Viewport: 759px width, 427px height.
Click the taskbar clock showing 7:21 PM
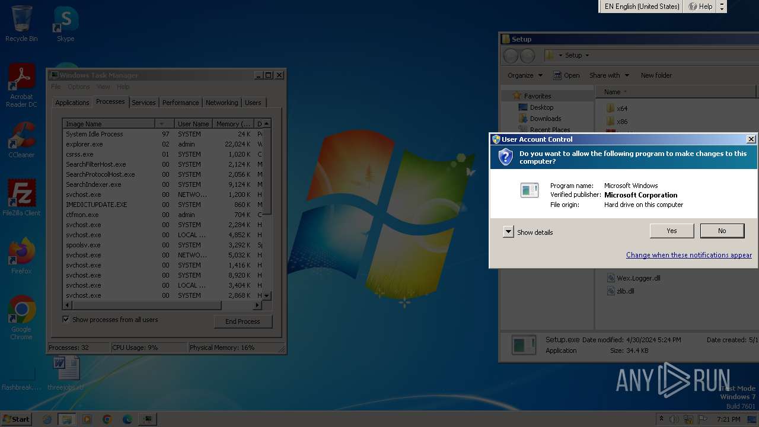click(729, 419)
